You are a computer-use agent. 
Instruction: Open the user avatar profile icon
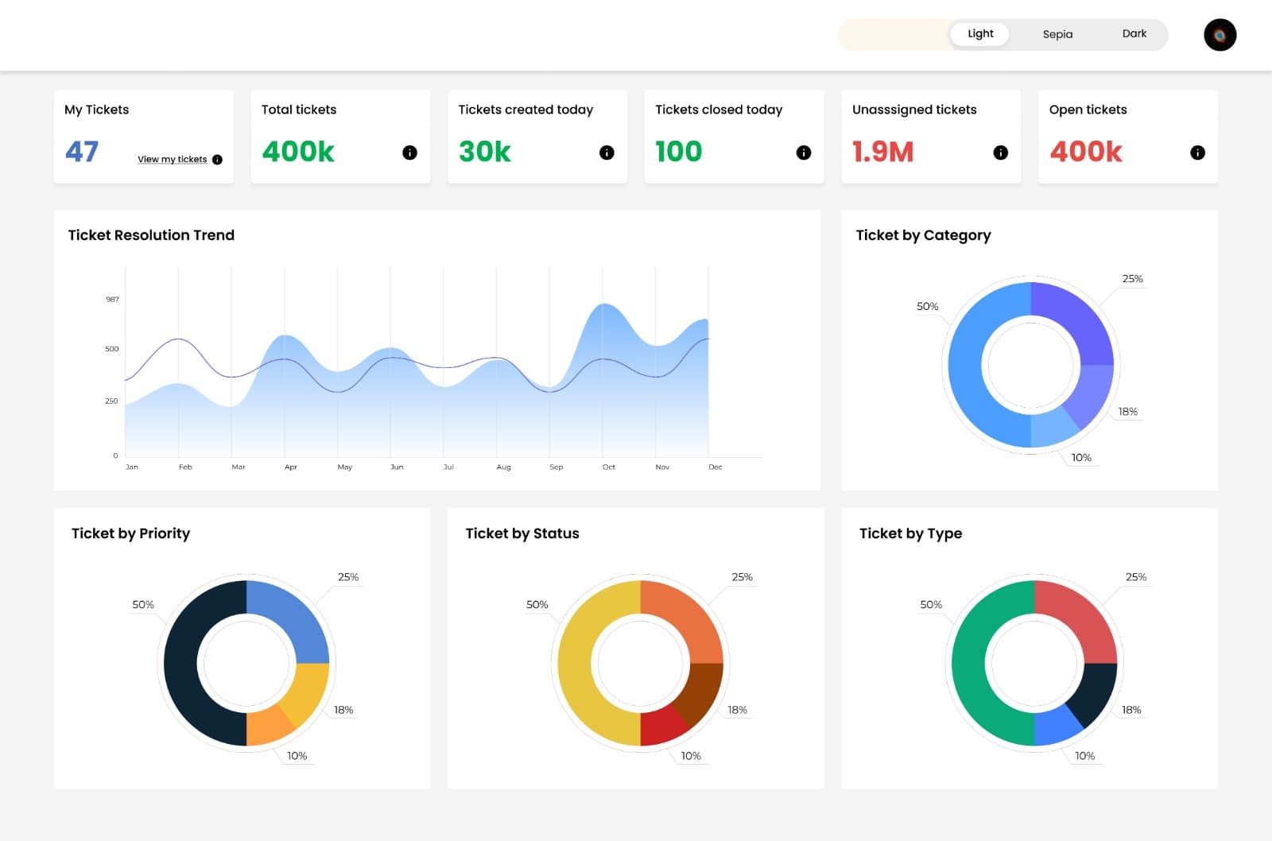click(1220, 35)
